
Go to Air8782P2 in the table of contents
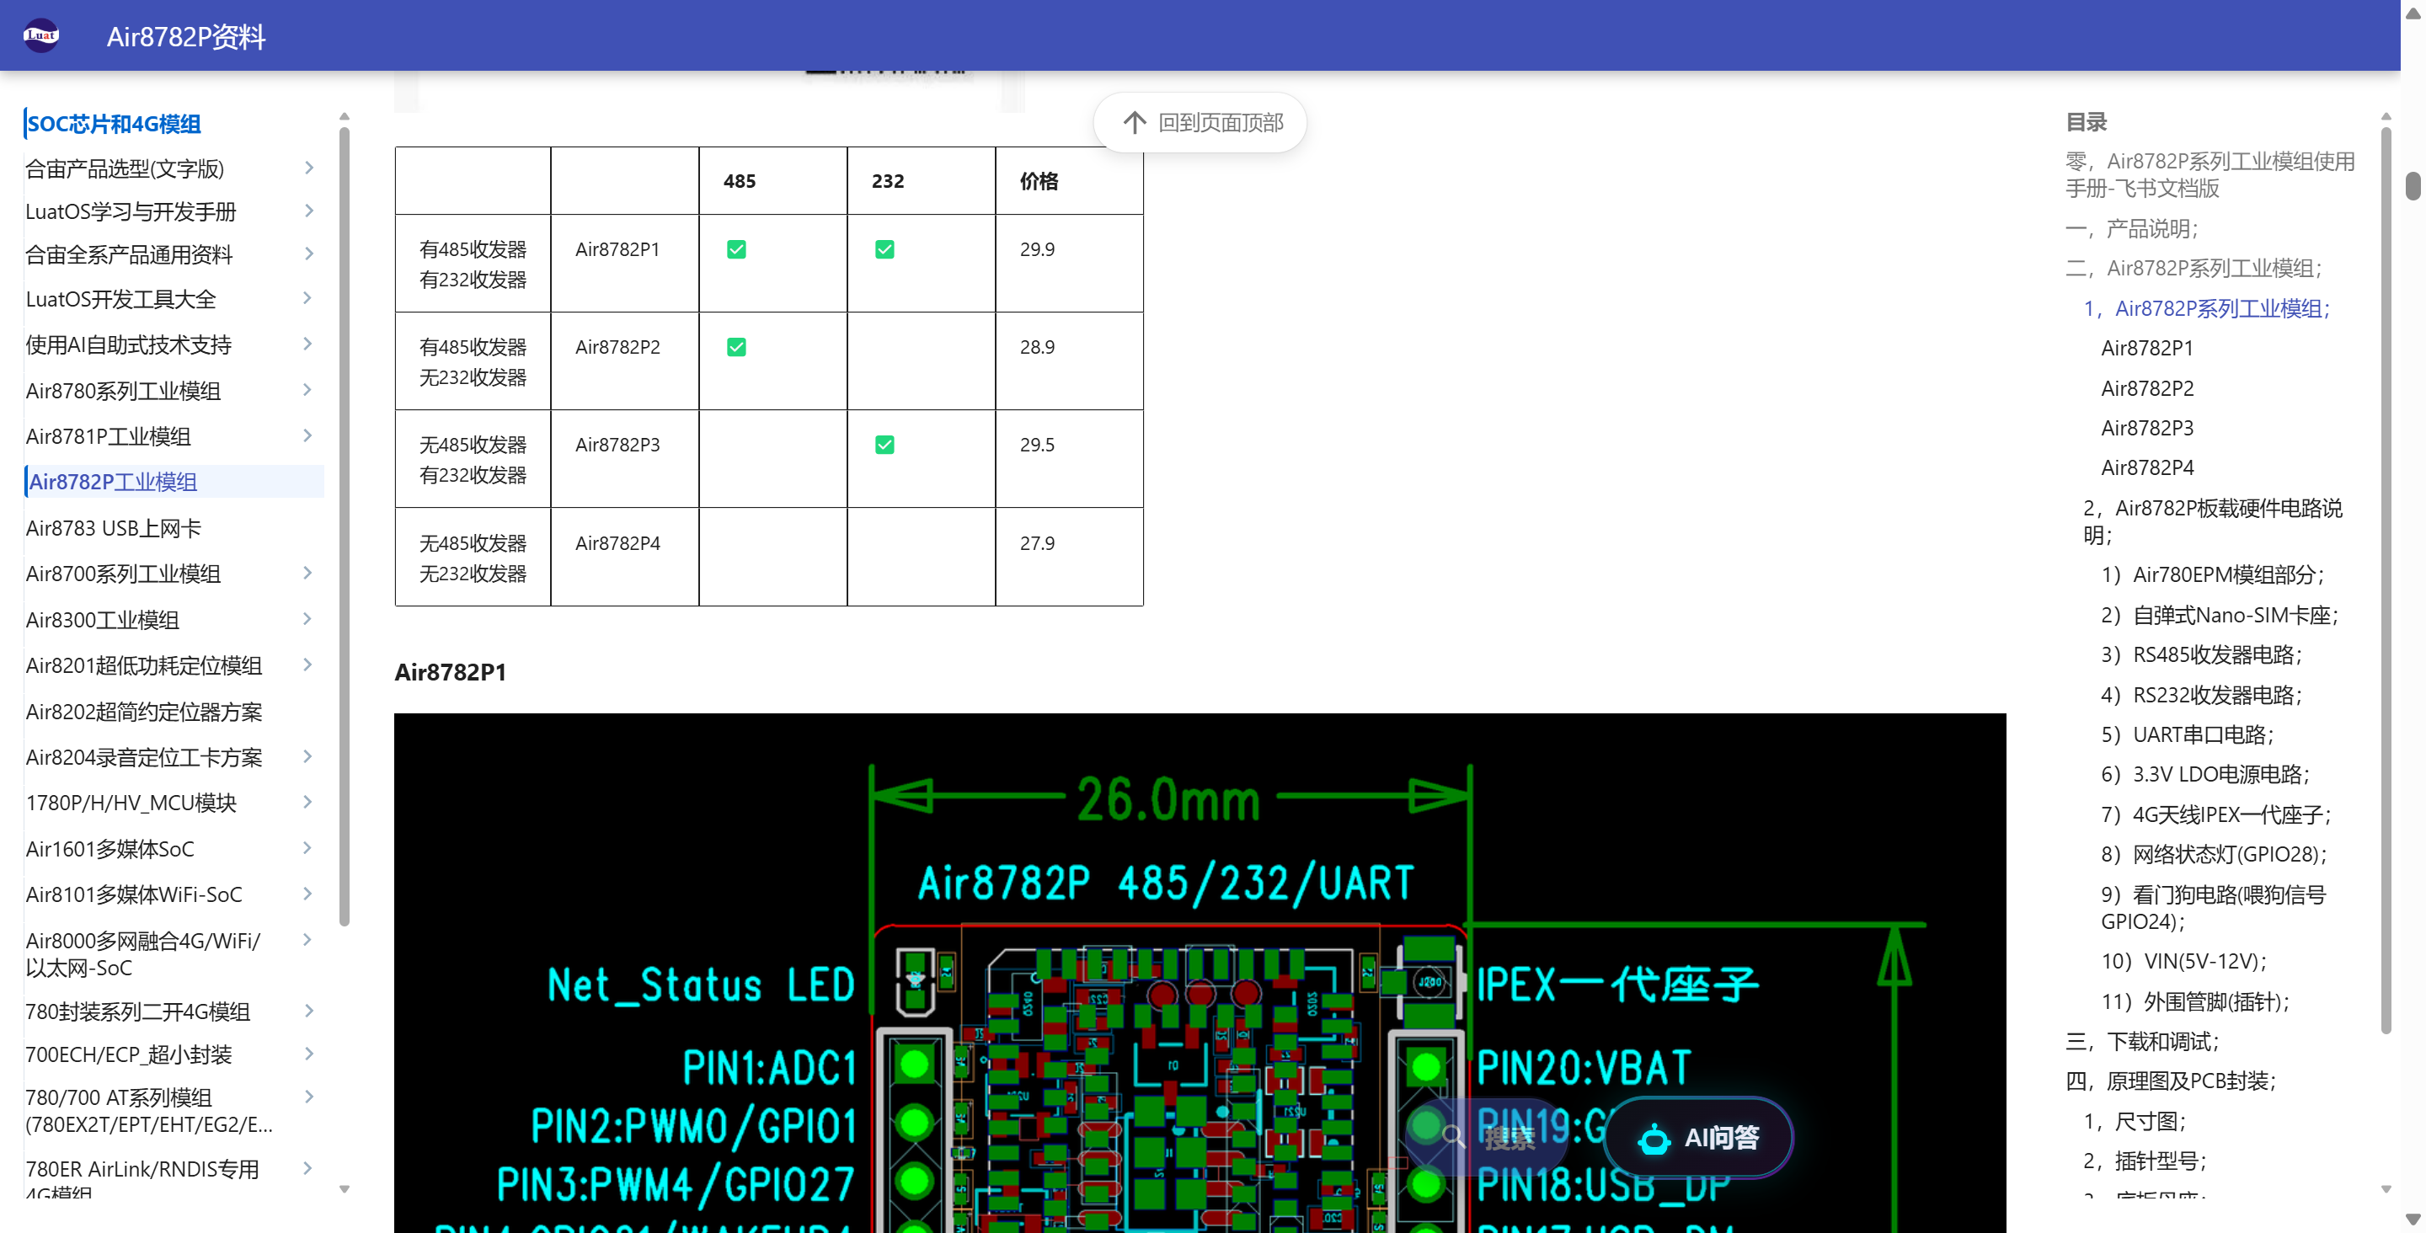pos(2147,389)
